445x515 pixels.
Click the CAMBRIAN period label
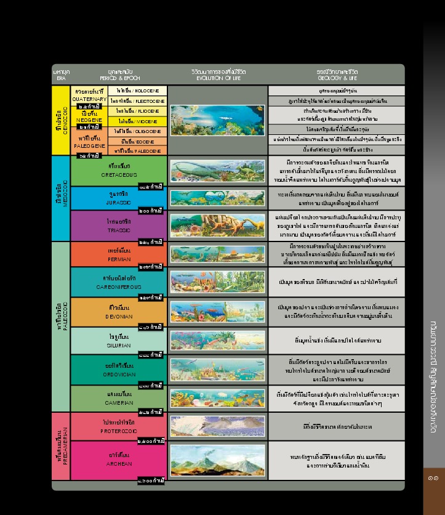[x=119, y=398]
